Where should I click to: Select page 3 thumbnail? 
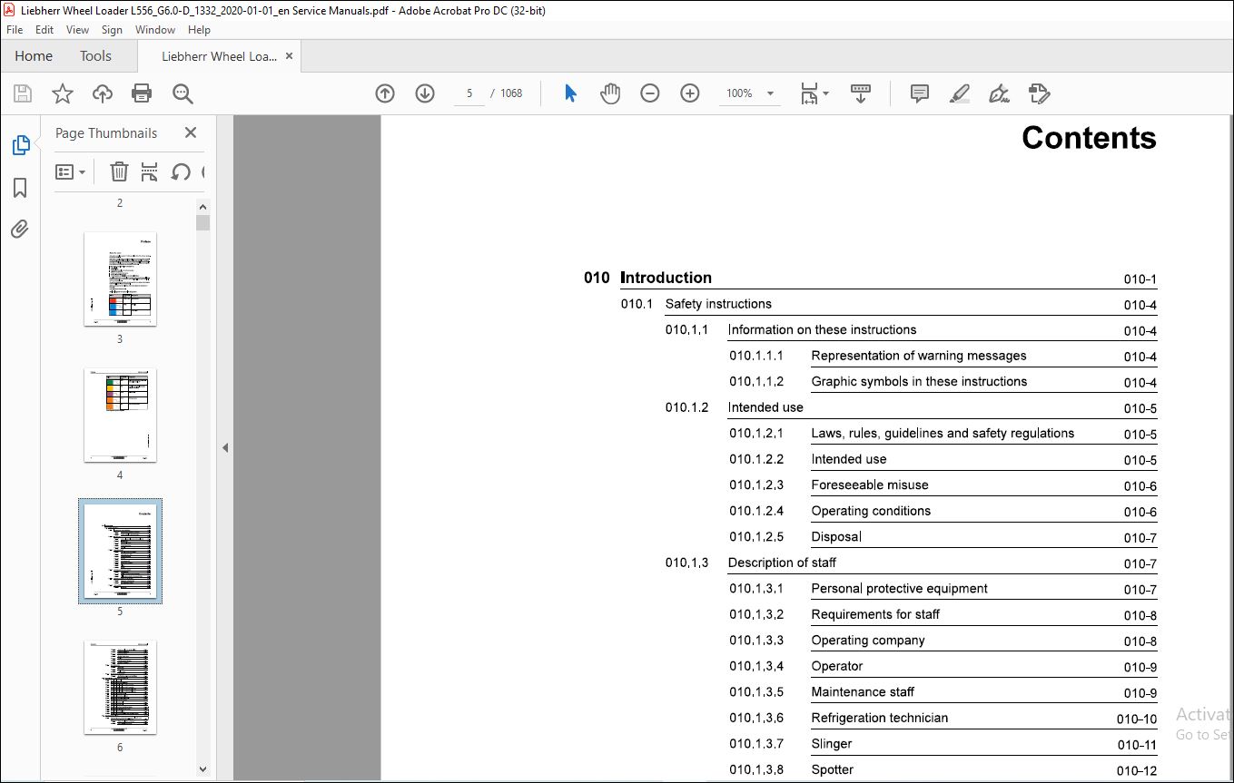coord(120,279)
